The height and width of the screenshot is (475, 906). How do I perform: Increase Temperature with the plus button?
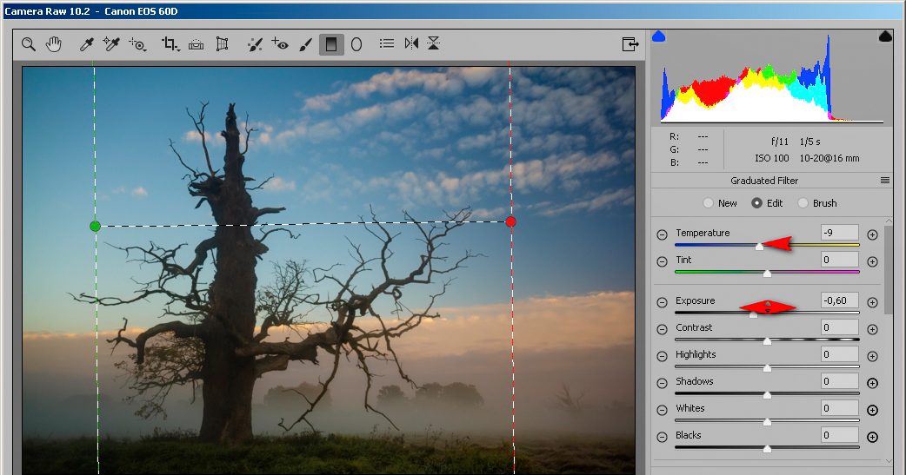pos(872,234)
